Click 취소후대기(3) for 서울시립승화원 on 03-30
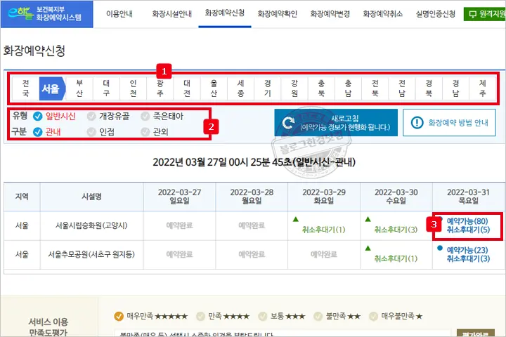The width and height of the screenshot is (506, 337). coord(396,230)
